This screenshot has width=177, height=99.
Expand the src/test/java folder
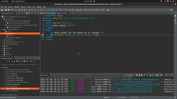click(x=3, y=40)
